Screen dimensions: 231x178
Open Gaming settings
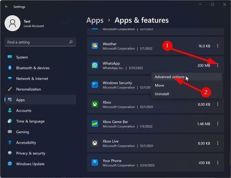pos(22,132)
